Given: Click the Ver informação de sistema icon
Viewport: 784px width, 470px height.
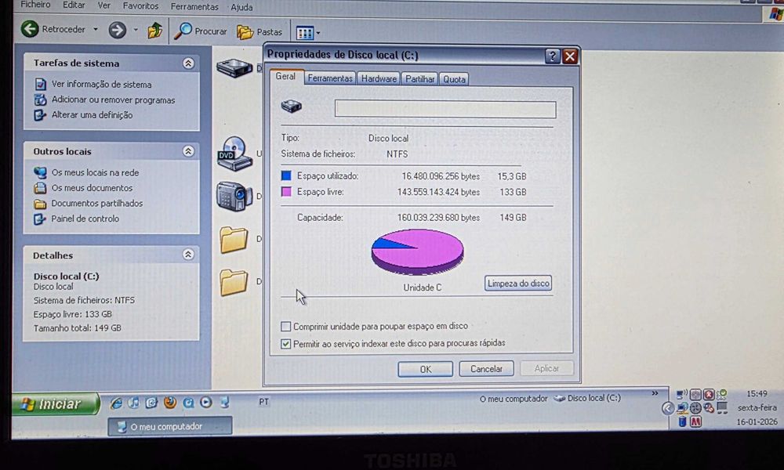Looking at the screenshot, I should point(40,84).
